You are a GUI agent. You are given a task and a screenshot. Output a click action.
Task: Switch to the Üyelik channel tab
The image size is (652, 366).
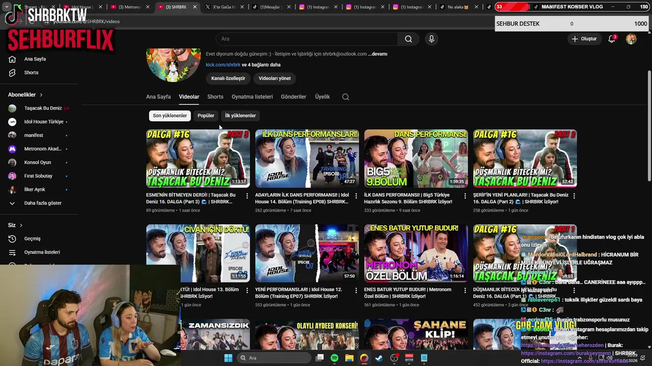(x=322, y=97)
